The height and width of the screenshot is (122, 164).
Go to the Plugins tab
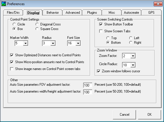coord(92,13)
